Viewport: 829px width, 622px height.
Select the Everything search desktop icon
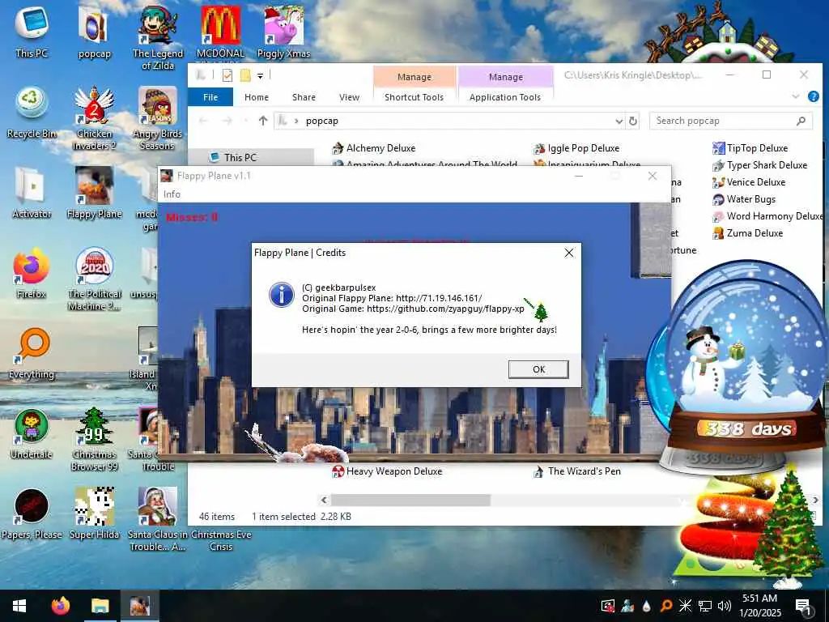[32, 353]
